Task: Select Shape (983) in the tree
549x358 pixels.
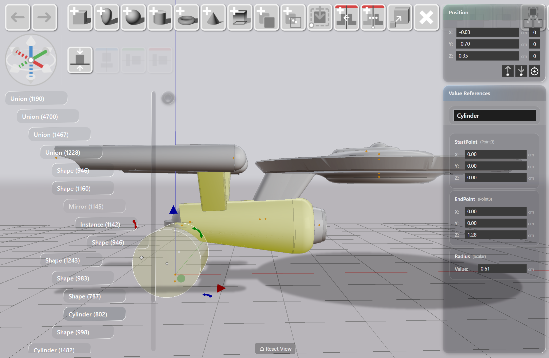Action: pos(83,278)
